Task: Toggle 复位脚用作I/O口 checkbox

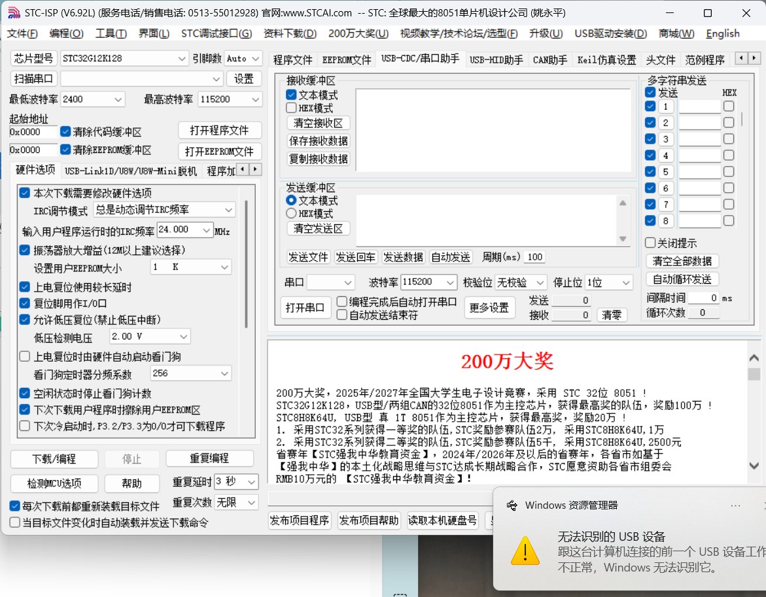Action: (25, 303)
